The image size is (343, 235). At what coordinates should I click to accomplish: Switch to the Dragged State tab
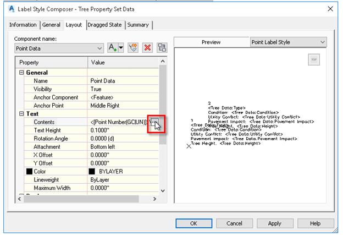coord(104,25)
